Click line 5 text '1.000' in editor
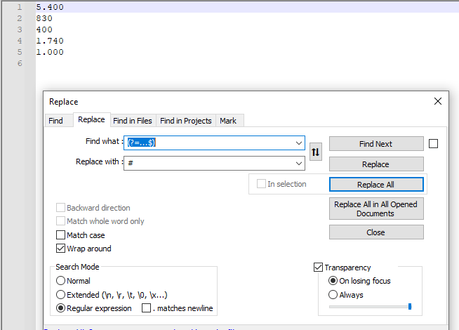459x330 pixels. pos(50,52)
